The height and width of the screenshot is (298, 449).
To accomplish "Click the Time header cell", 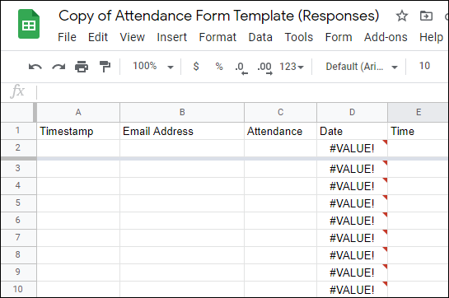I will point(419,131).
